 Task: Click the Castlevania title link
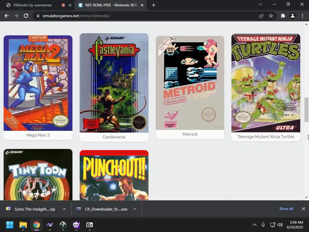click(x=114, y=137)
